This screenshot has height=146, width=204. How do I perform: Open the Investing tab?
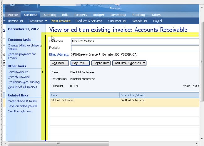118,15
